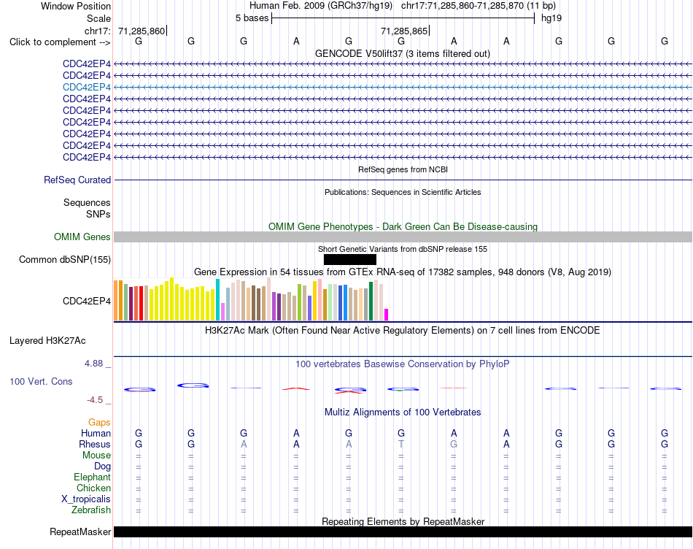Open '100 vertebrates Basewise Conservation by PhyloP' title
The width and height of the screenshot is (693, 549).
click(x=402, y=364)
